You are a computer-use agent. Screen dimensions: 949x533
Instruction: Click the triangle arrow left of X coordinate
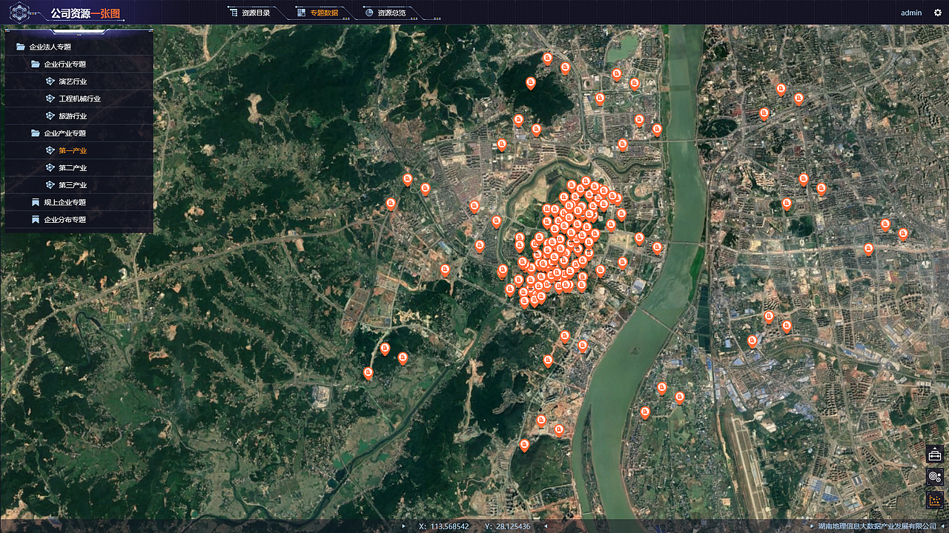coord(404,526)
